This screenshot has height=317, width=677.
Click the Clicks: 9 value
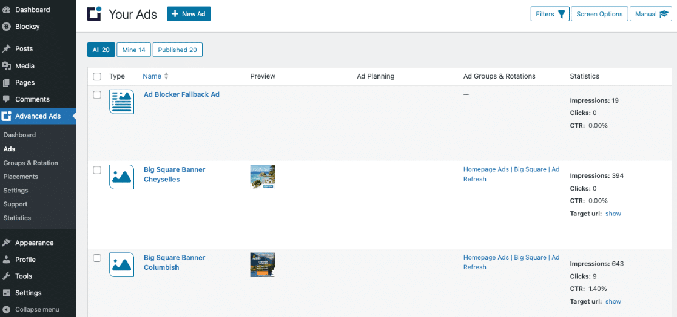[594, 276]
